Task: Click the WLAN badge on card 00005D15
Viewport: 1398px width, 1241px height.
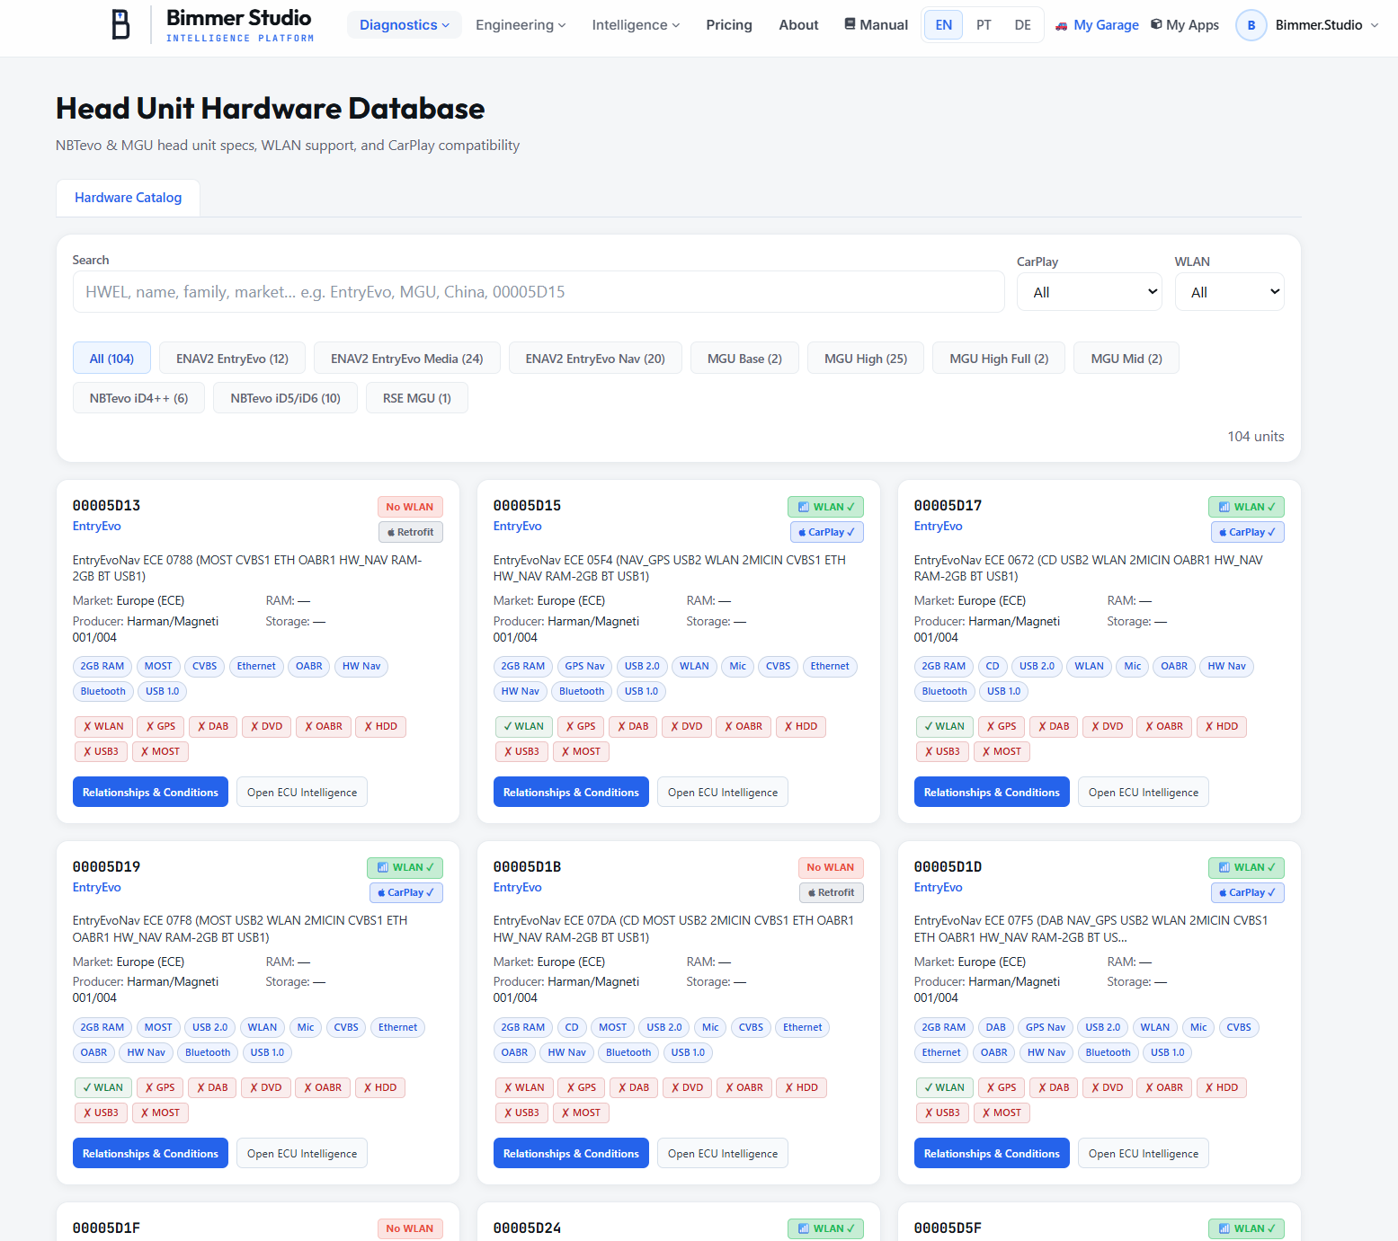Action: pos(825,507)
